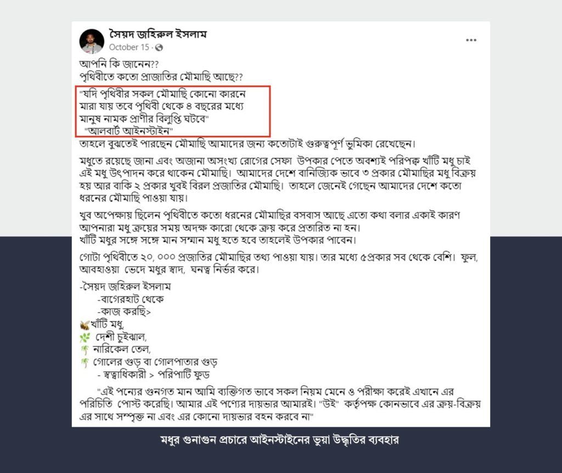Click the আলবার্ট আইনস্টাইন attribution line
This screenshot has height=473, width=562.
coord(128,131)
